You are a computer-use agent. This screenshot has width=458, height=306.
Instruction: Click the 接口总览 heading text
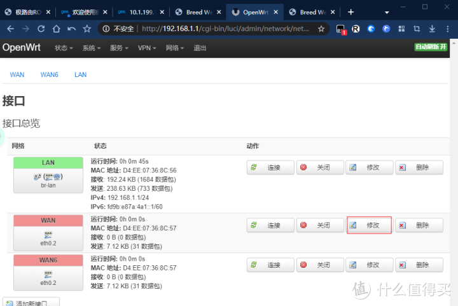21,123
